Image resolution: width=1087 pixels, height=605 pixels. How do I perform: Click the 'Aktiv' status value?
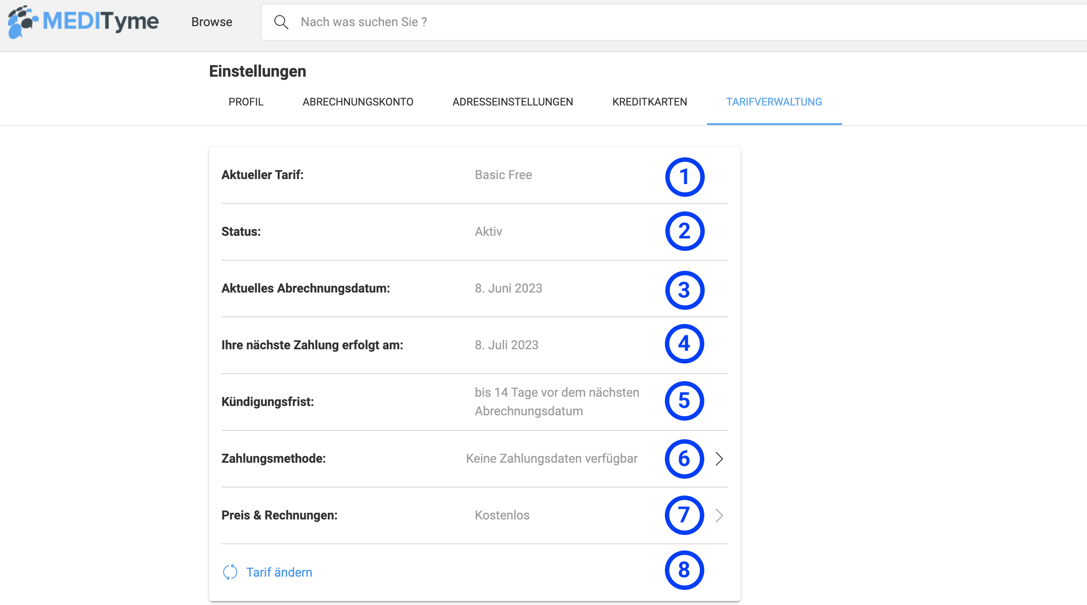(488, 232)
